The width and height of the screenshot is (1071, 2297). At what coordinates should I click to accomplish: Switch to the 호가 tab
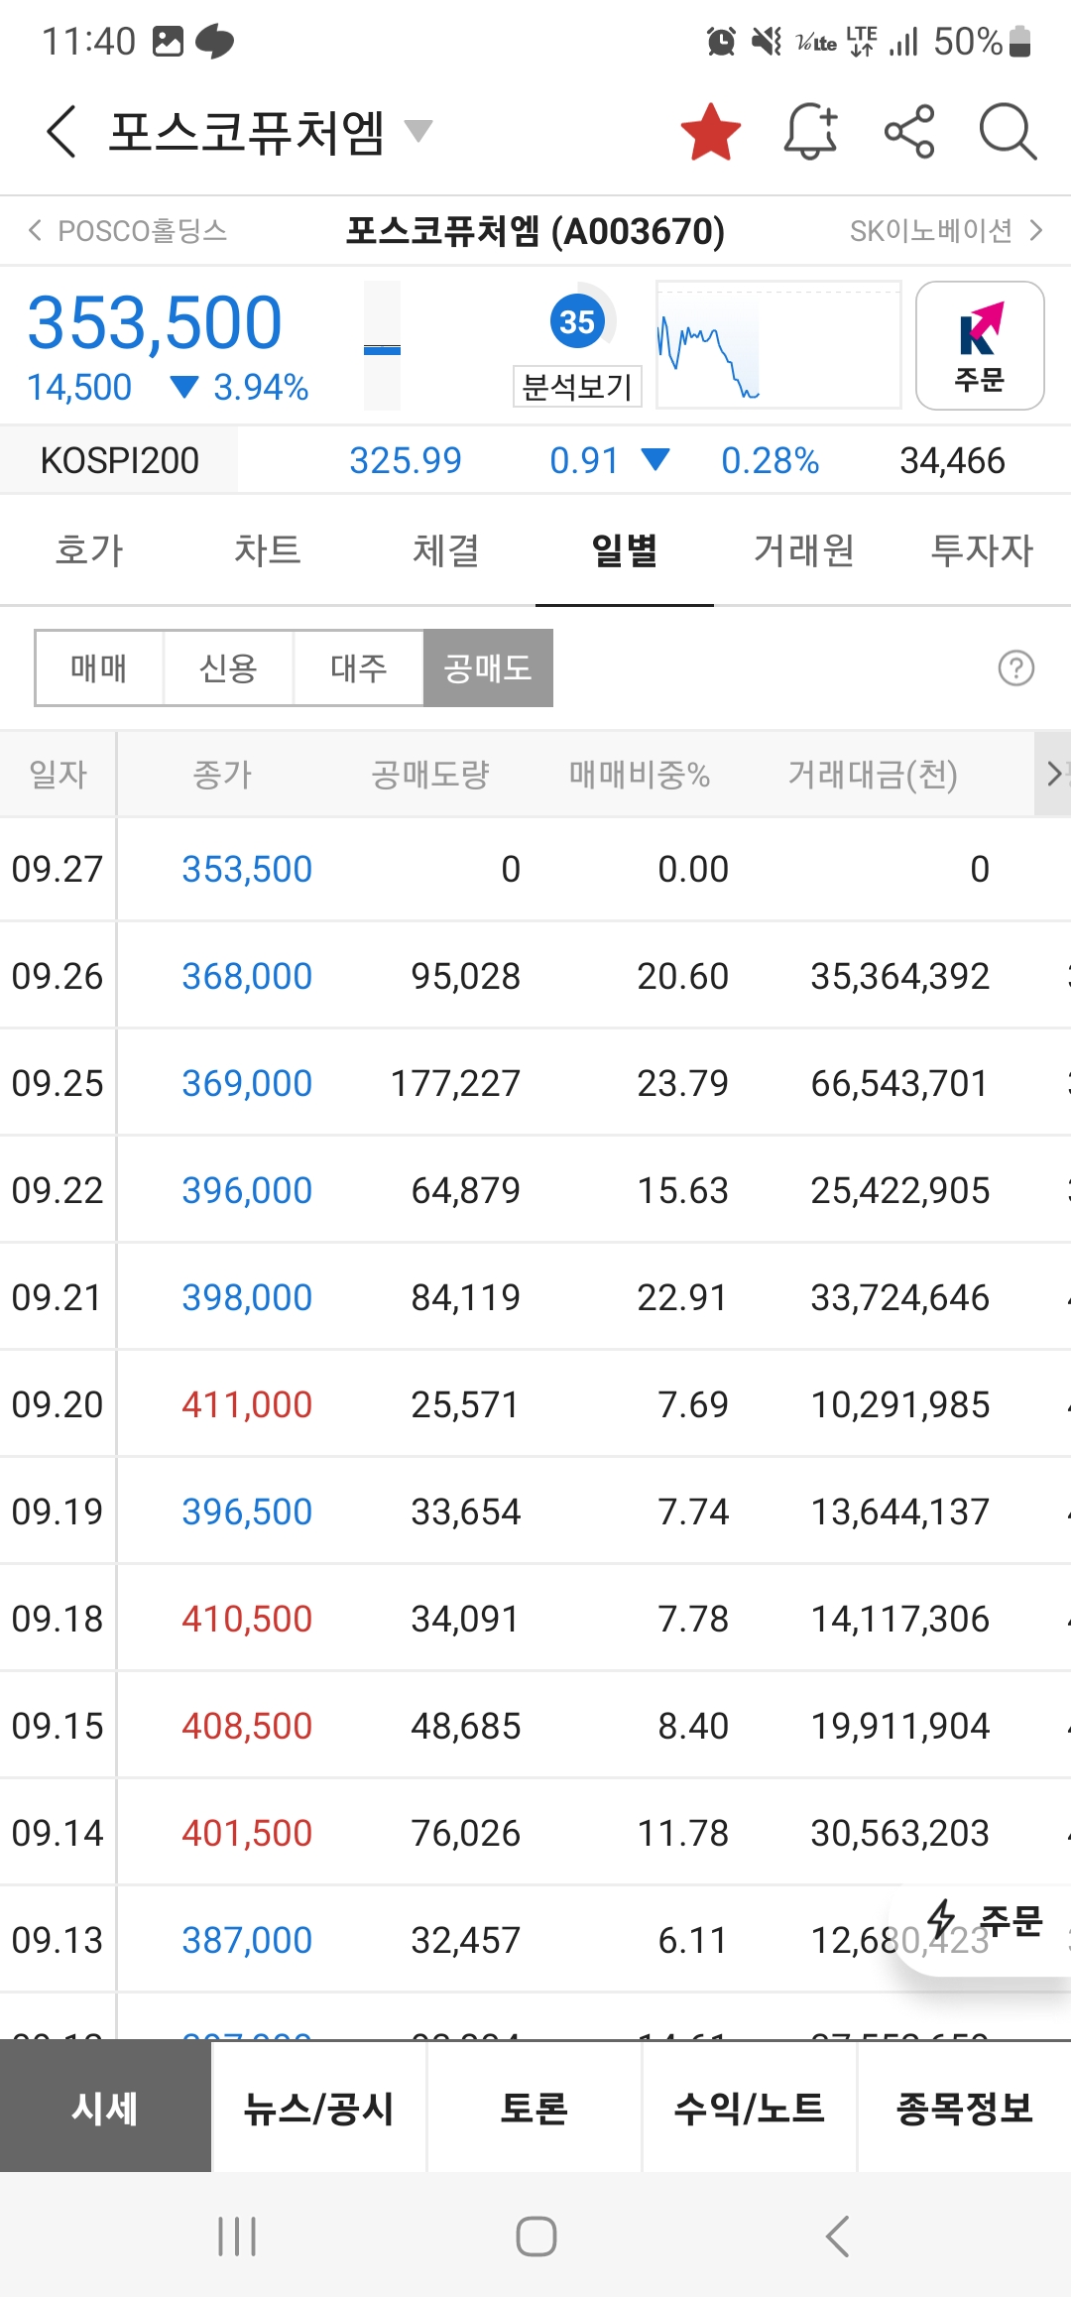(89, 549)
